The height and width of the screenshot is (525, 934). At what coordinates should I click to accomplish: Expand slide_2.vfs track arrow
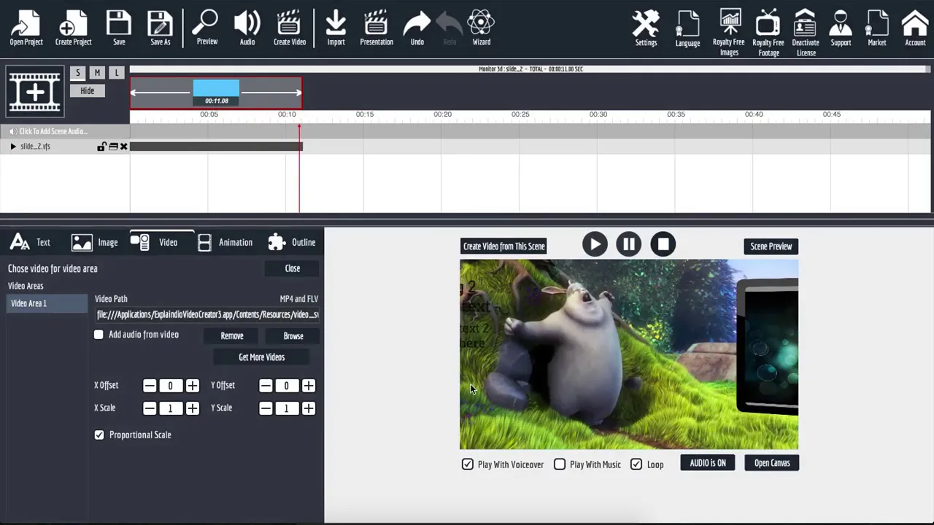point(12,147)
